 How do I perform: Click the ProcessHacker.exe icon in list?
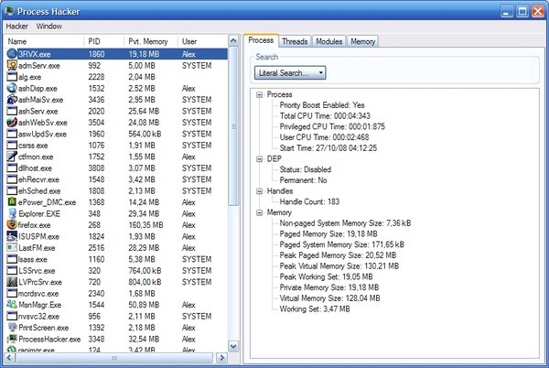(x=12, y=338)
